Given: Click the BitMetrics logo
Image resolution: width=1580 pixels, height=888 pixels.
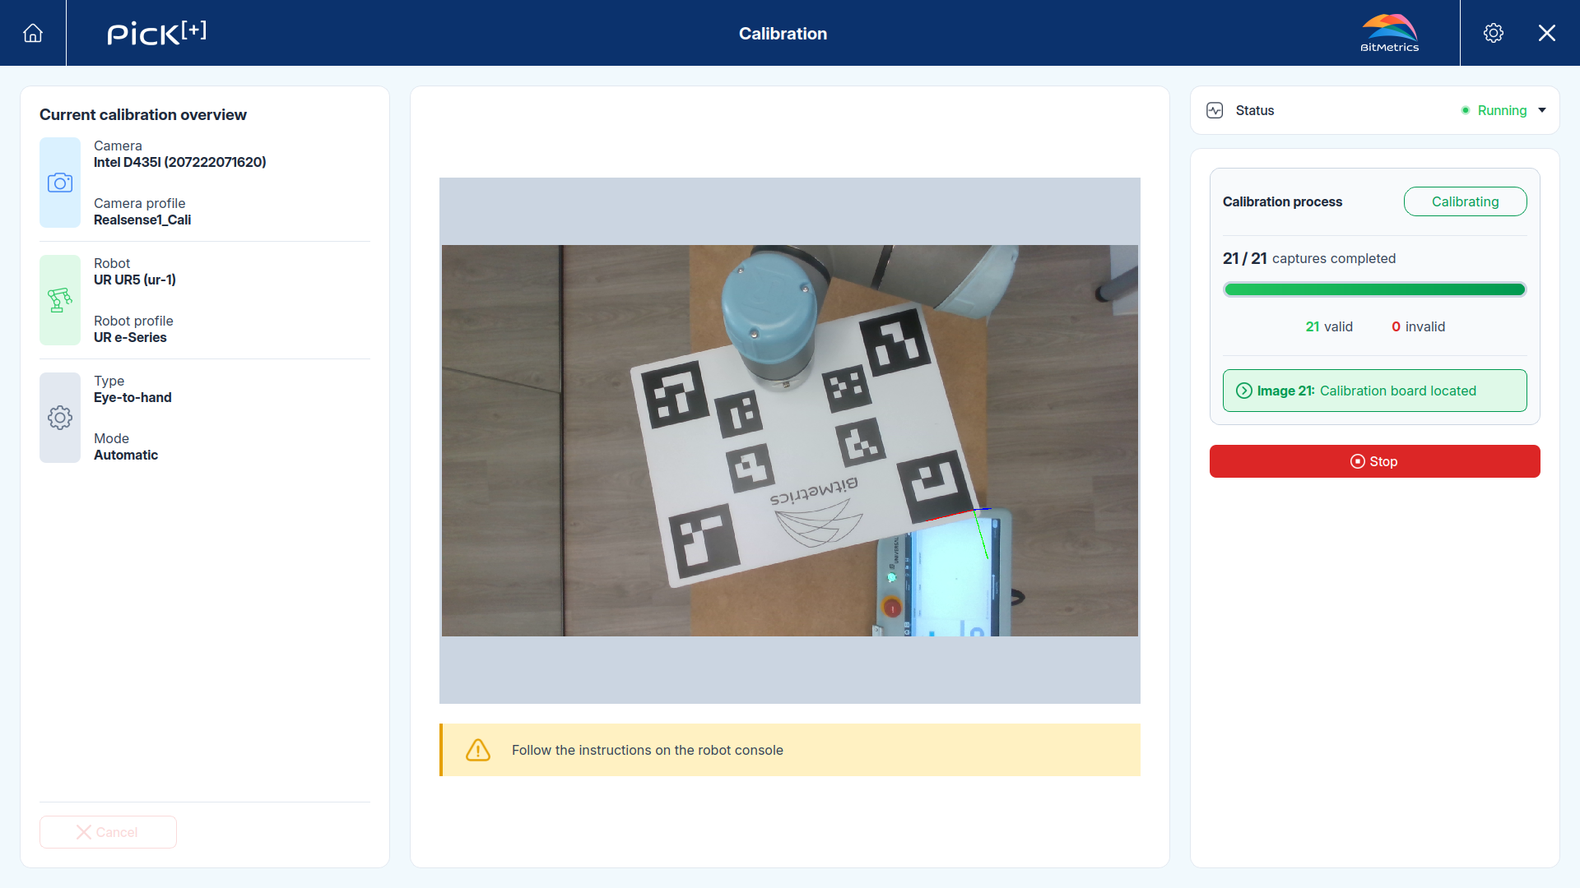Looking at the screenshot, I should pyautogui.click(x=1390, y=33).
